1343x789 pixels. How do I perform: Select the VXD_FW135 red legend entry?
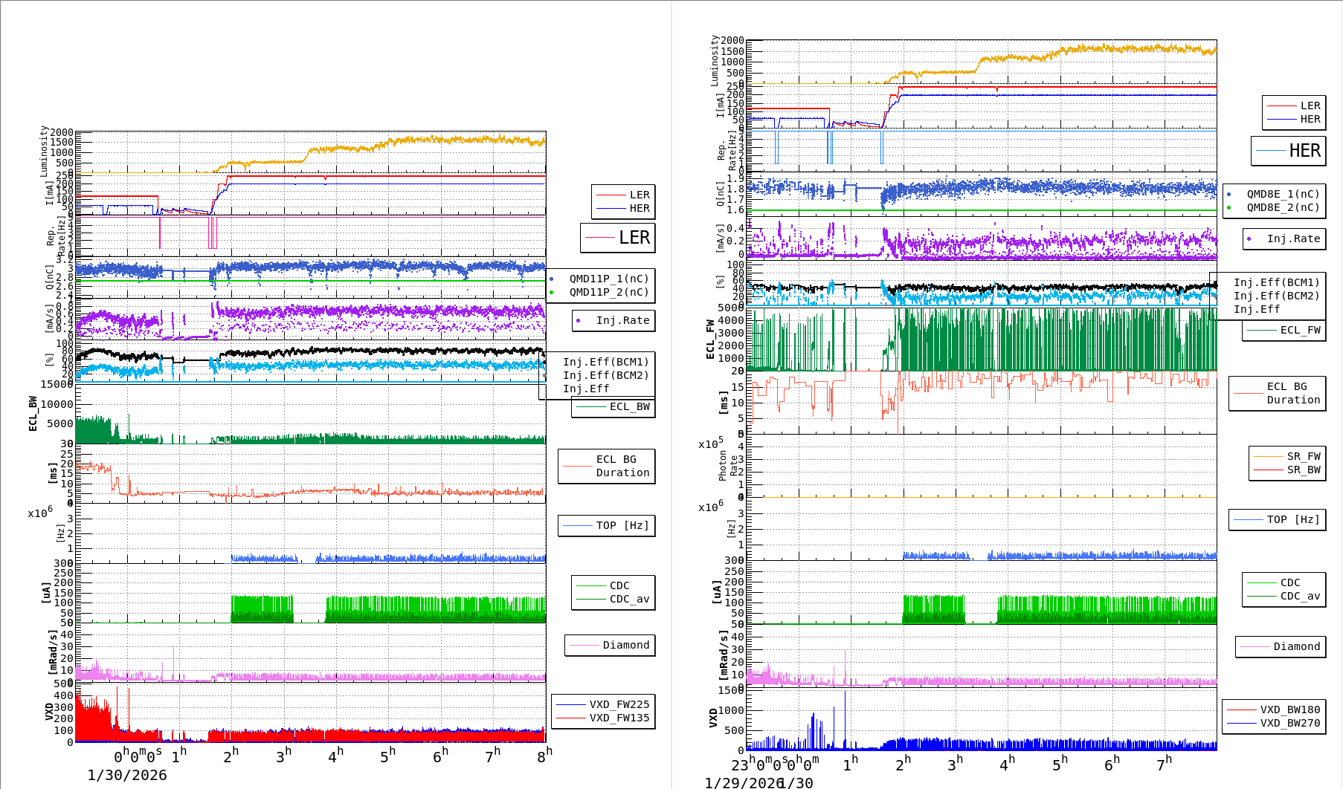click(619, 718)
